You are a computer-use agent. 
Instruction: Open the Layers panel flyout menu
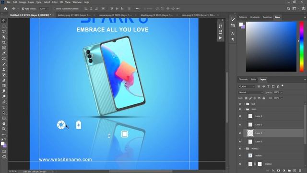point(305,80)
